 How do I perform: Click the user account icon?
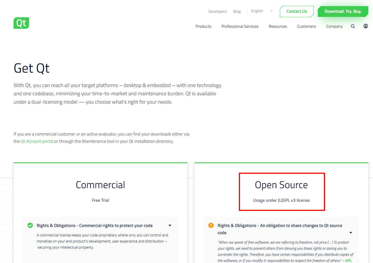(366, 26)
